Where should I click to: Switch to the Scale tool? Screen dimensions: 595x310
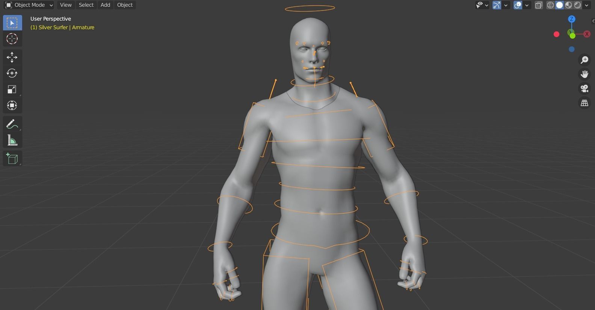12,89
